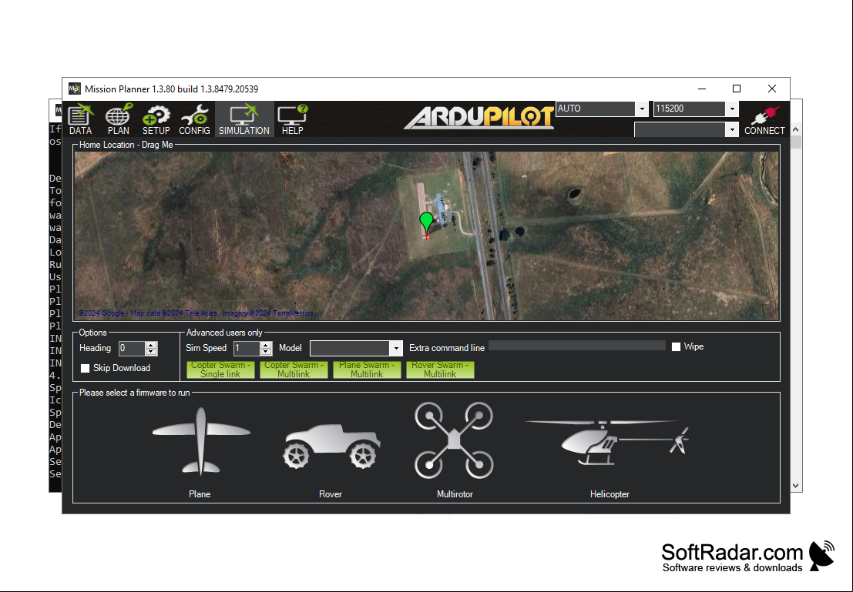Click the Extra command line field
Screen dimensions: 853x592
[x=577, y=346]
